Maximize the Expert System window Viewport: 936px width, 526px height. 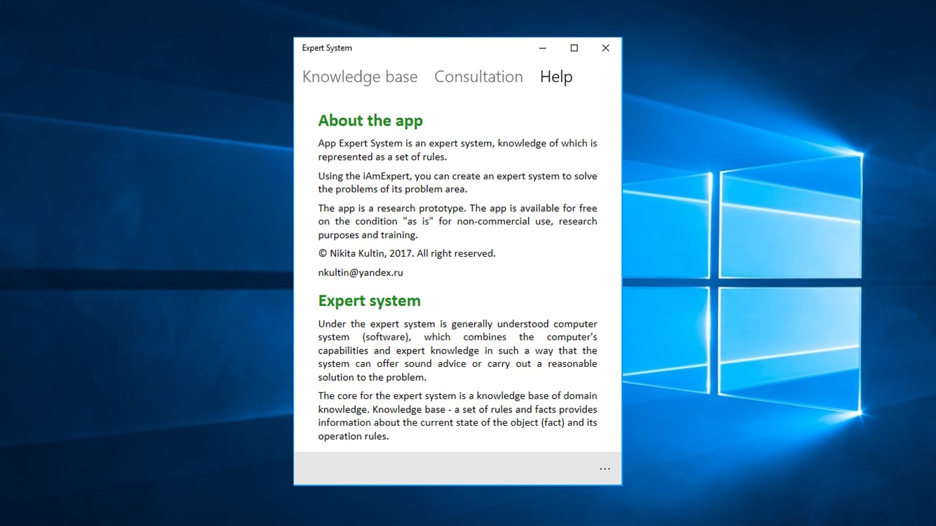coord(573,47)
